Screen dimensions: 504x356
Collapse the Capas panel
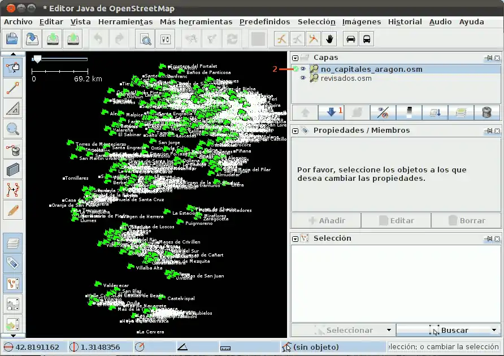pos(295,58)
